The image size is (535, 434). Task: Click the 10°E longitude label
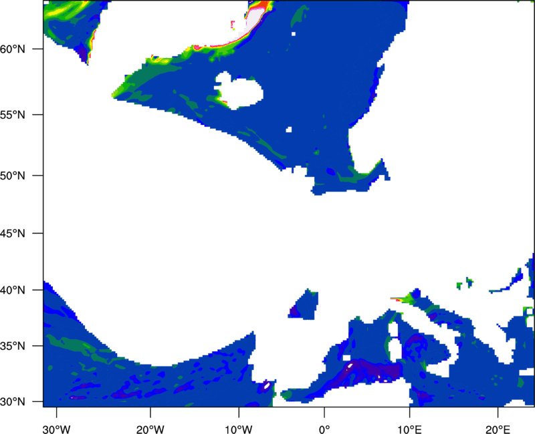(409, 429)
